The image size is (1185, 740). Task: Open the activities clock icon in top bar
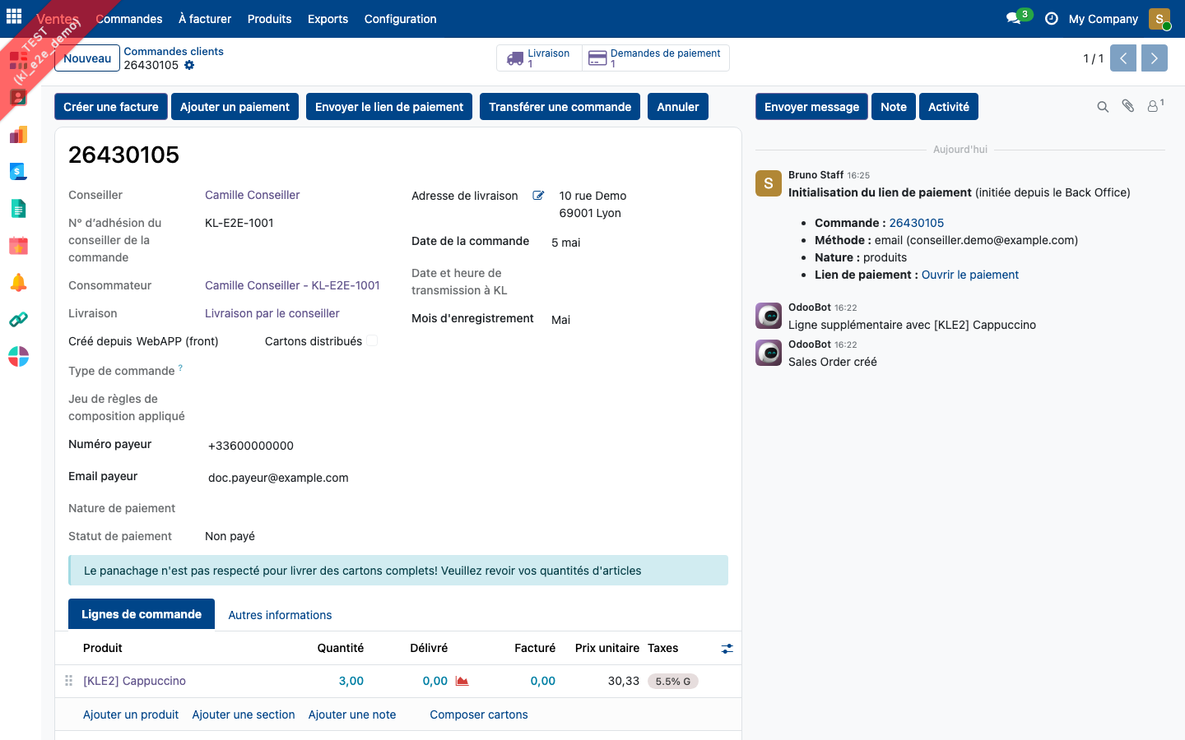click(x=1052, y=18)
